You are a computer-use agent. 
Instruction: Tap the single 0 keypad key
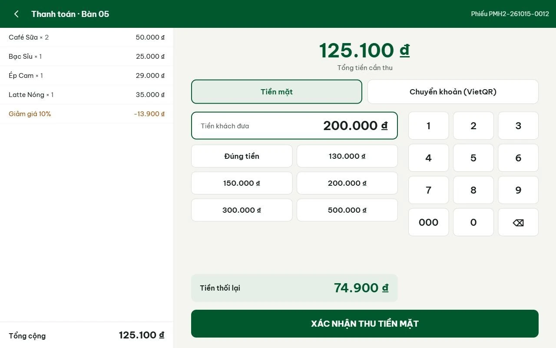click(473, 222)
